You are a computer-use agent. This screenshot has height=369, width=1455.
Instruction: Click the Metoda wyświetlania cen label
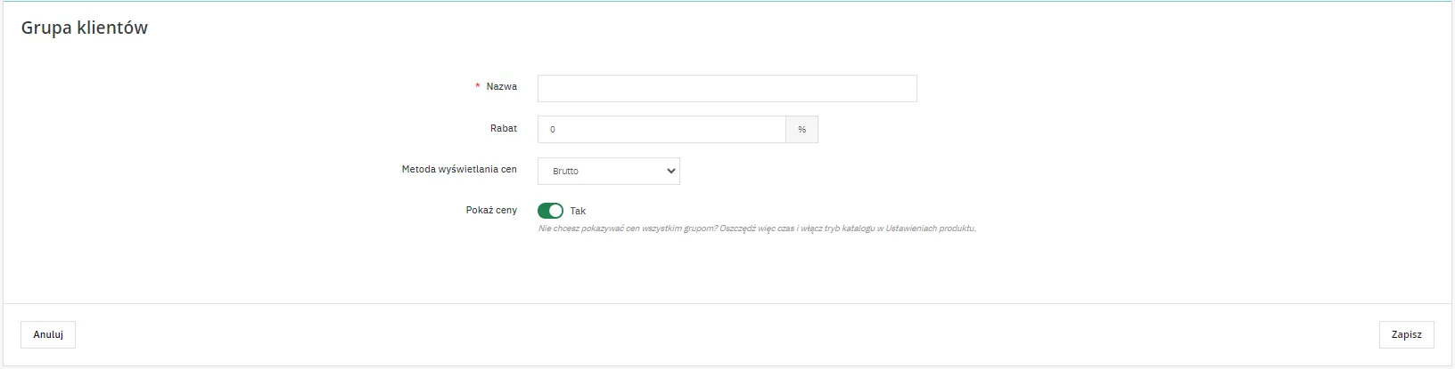click(x=459, y=169)
